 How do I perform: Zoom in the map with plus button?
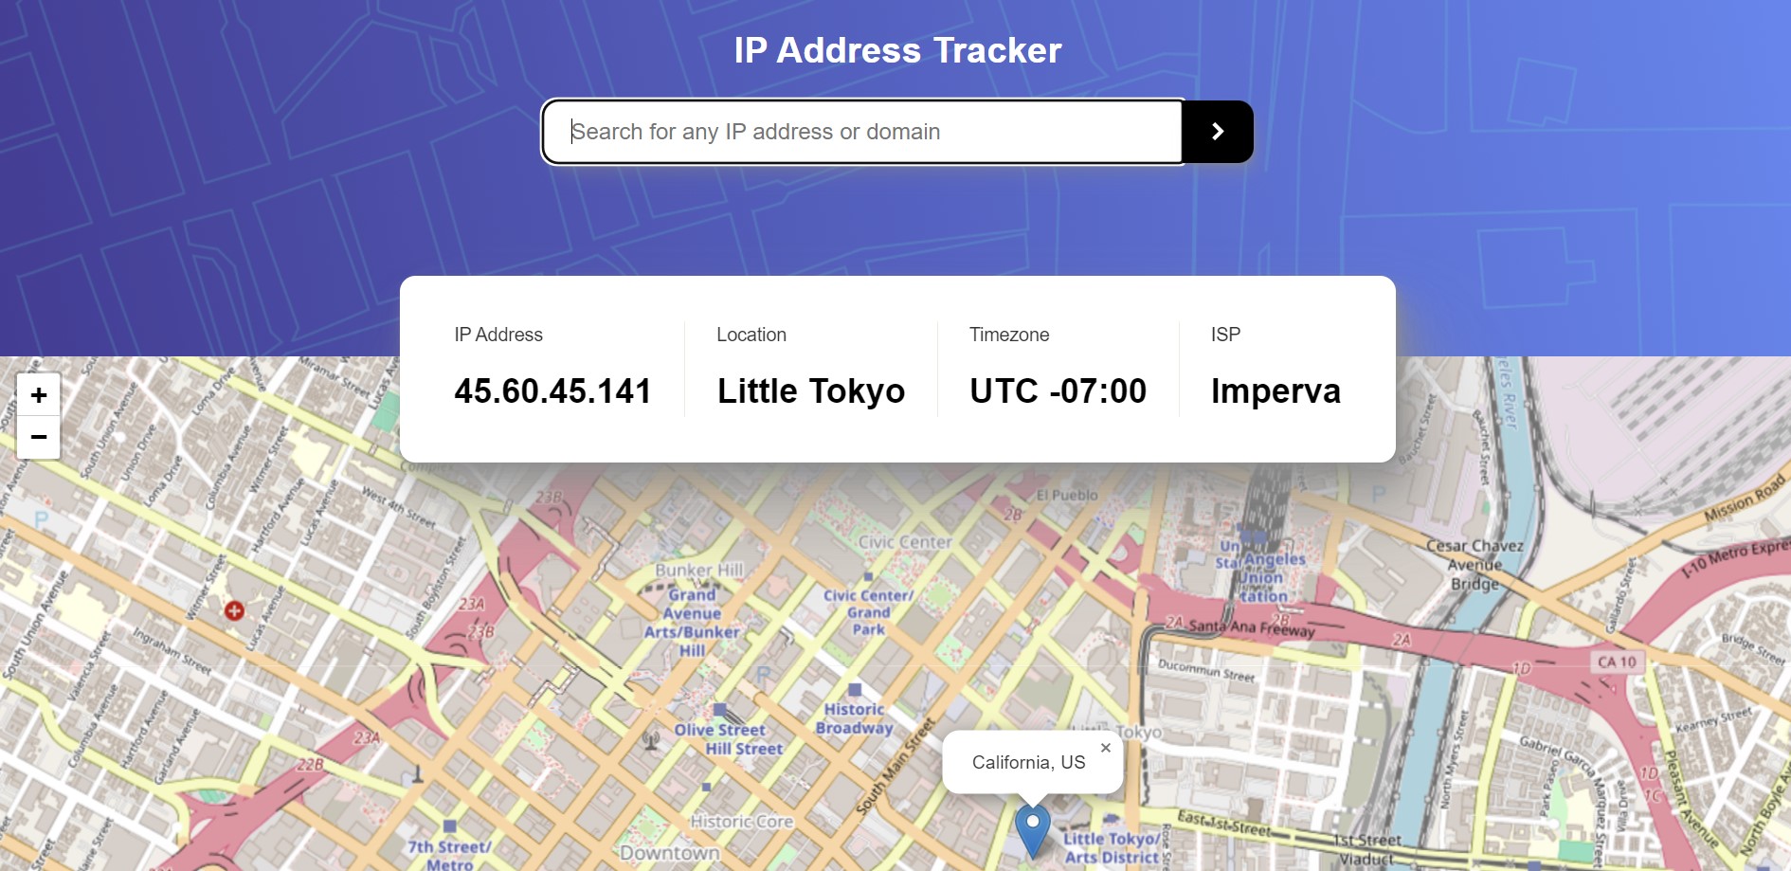coord(39,395)
